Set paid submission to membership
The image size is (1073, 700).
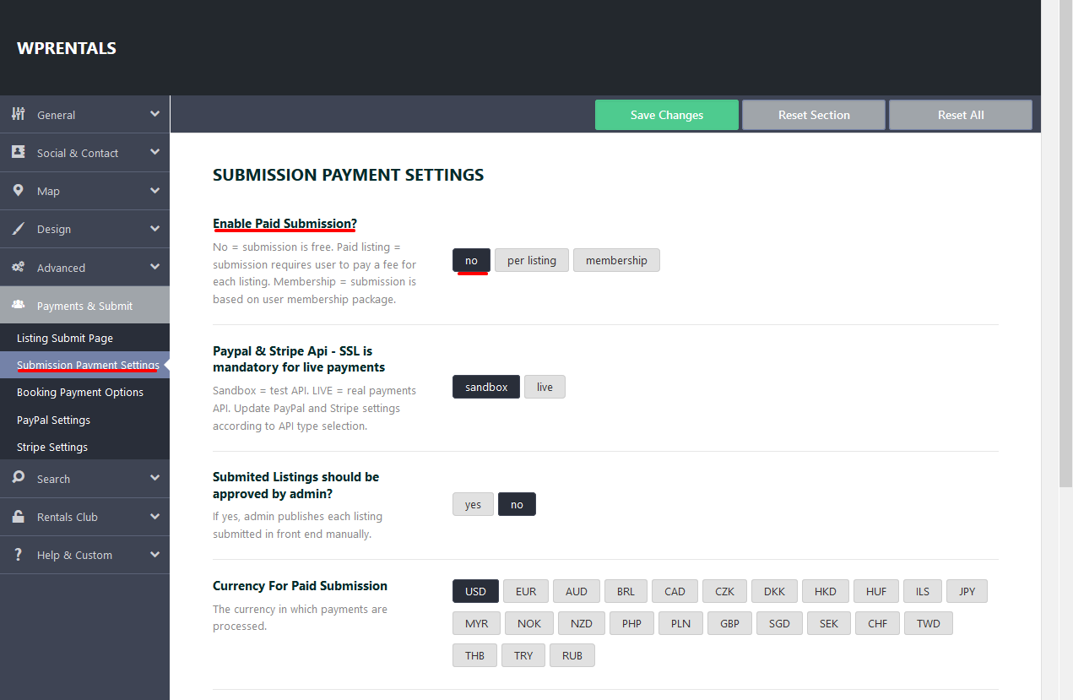(x=616, y=260)
